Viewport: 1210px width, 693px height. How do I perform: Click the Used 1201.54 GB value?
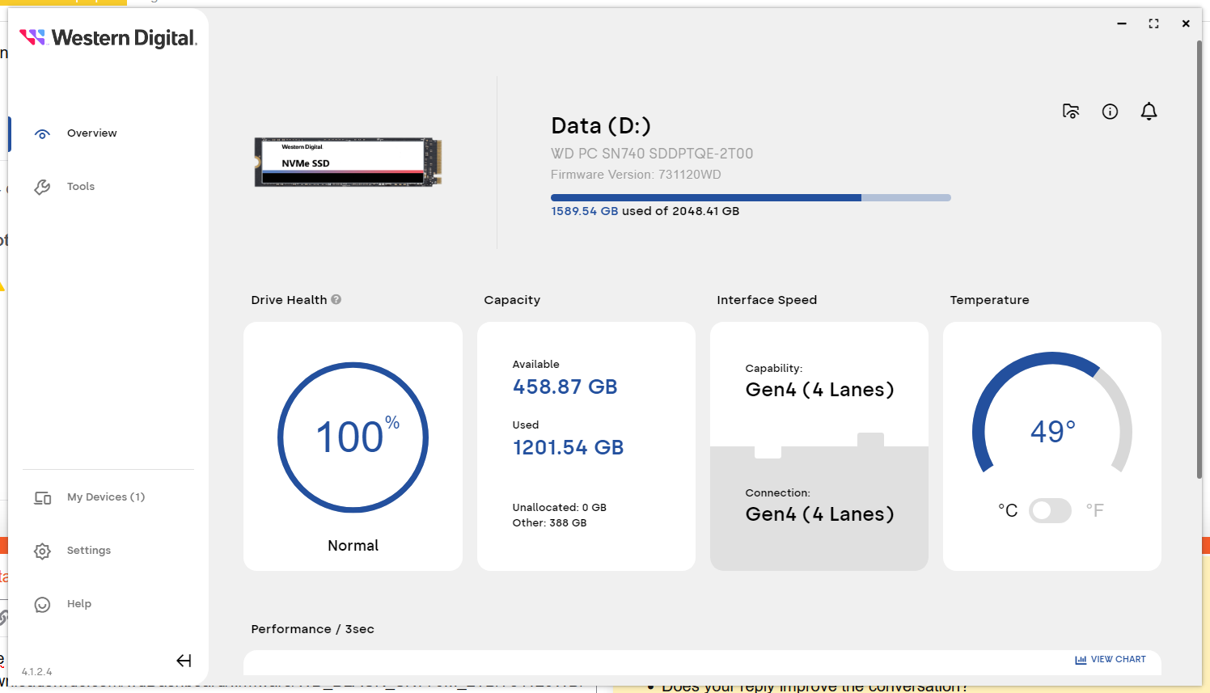coord(568,447)
